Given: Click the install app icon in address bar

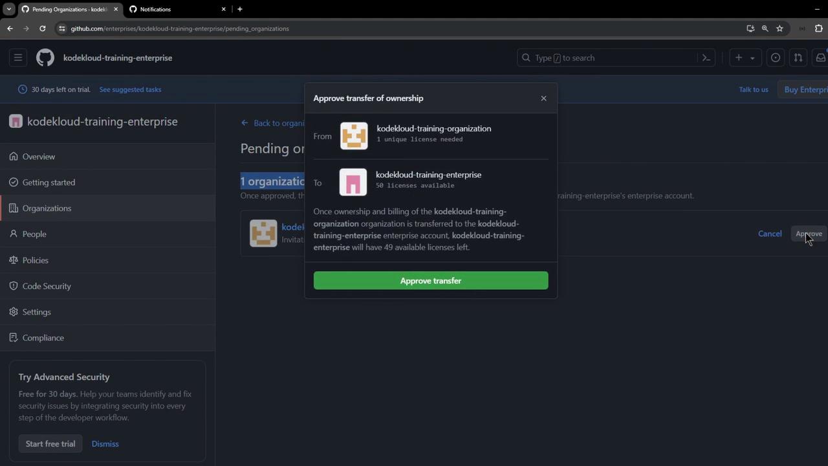Looking at the screenshot, I should pyautogui.click(x=750, y=28).
